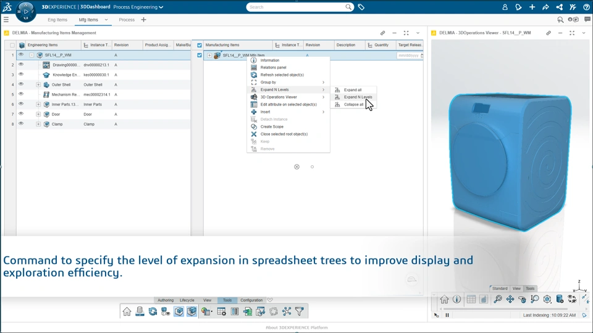Open the Lifecycle toolbar tab
The image size is (593, 333).
coord(187,300)
